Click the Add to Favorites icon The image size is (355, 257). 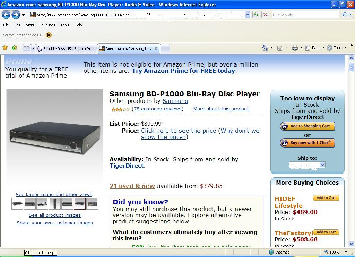tap(14, 48)
